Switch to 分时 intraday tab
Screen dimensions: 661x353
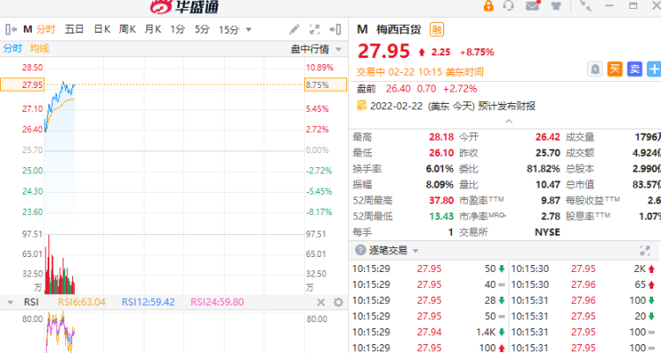46,29
